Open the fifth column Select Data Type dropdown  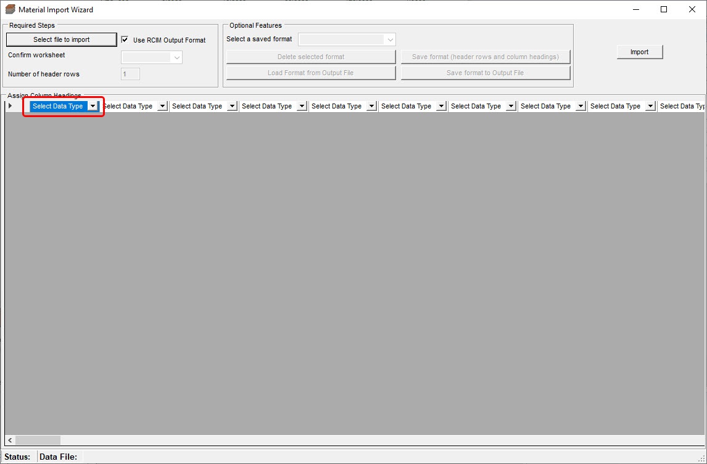tap(371, 106)
